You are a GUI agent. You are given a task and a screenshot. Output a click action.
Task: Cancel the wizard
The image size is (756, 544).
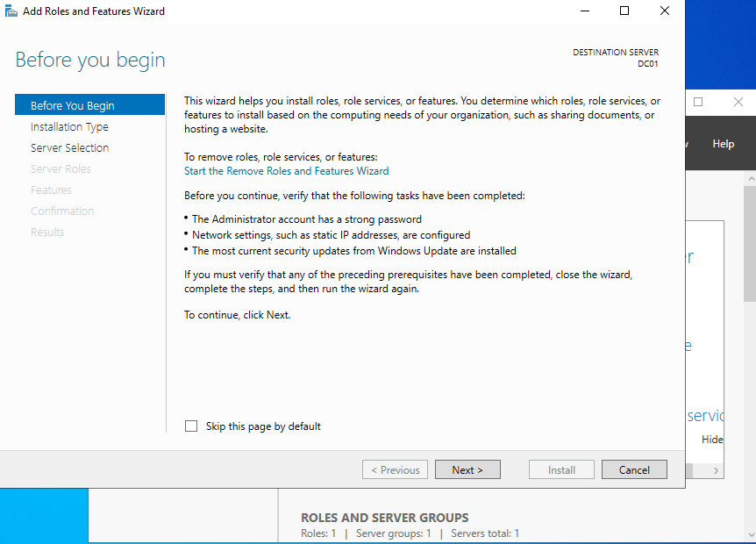point(633,470)
